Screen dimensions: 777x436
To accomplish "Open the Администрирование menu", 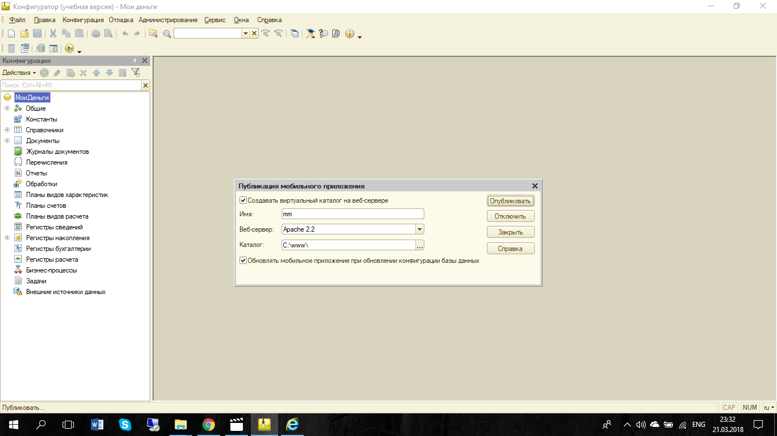I will point(168,20).
